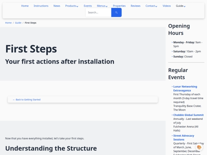Expand the Menus dropdown menu
207x155 pixels.
(102, 6)
